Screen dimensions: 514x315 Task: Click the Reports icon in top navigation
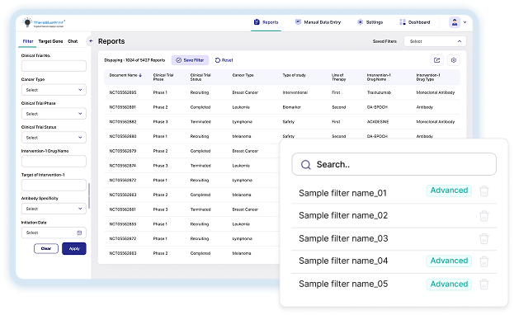coord(257,22)
